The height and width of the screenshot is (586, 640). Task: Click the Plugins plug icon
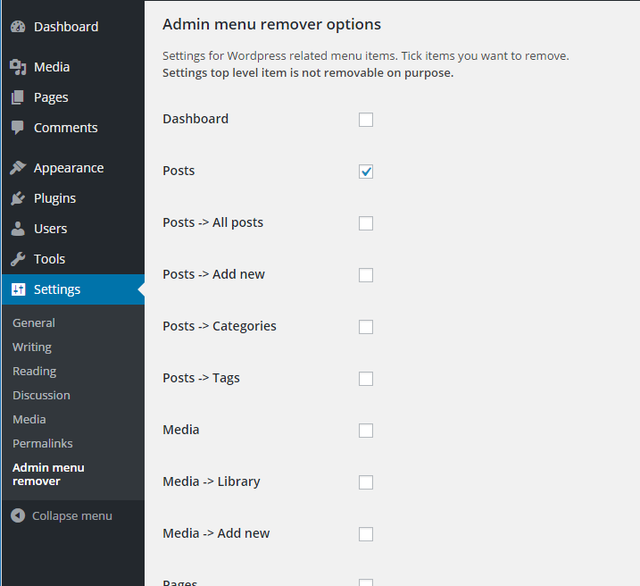tap(18, 198)
